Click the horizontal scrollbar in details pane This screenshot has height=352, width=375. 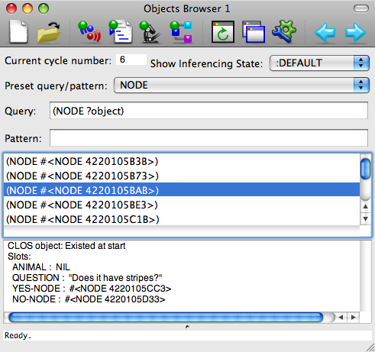[166, 317]
